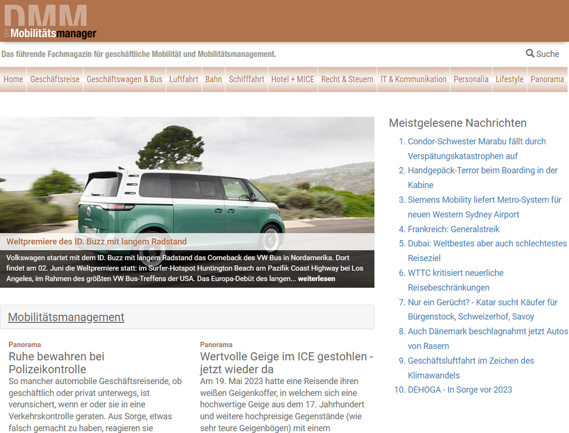Viewport: 569px width, 433px height.
Task: Open article Ruhe bewahren bei Polizeikontrolle
Action: tap(56, 363)
